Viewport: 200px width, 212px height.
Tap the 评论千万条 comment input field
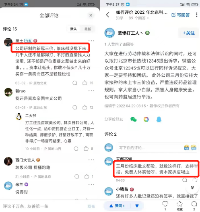pos(42,206)
